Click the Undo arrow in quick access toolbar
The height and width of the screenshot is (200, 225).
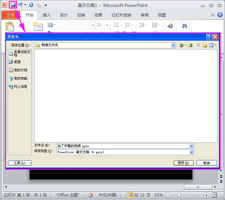pos(21,5)
